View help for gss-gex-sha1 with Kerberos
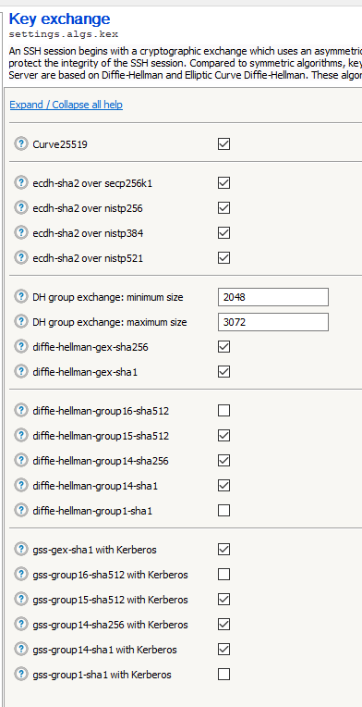The image size is (362, 707). (x=20, y=549)
